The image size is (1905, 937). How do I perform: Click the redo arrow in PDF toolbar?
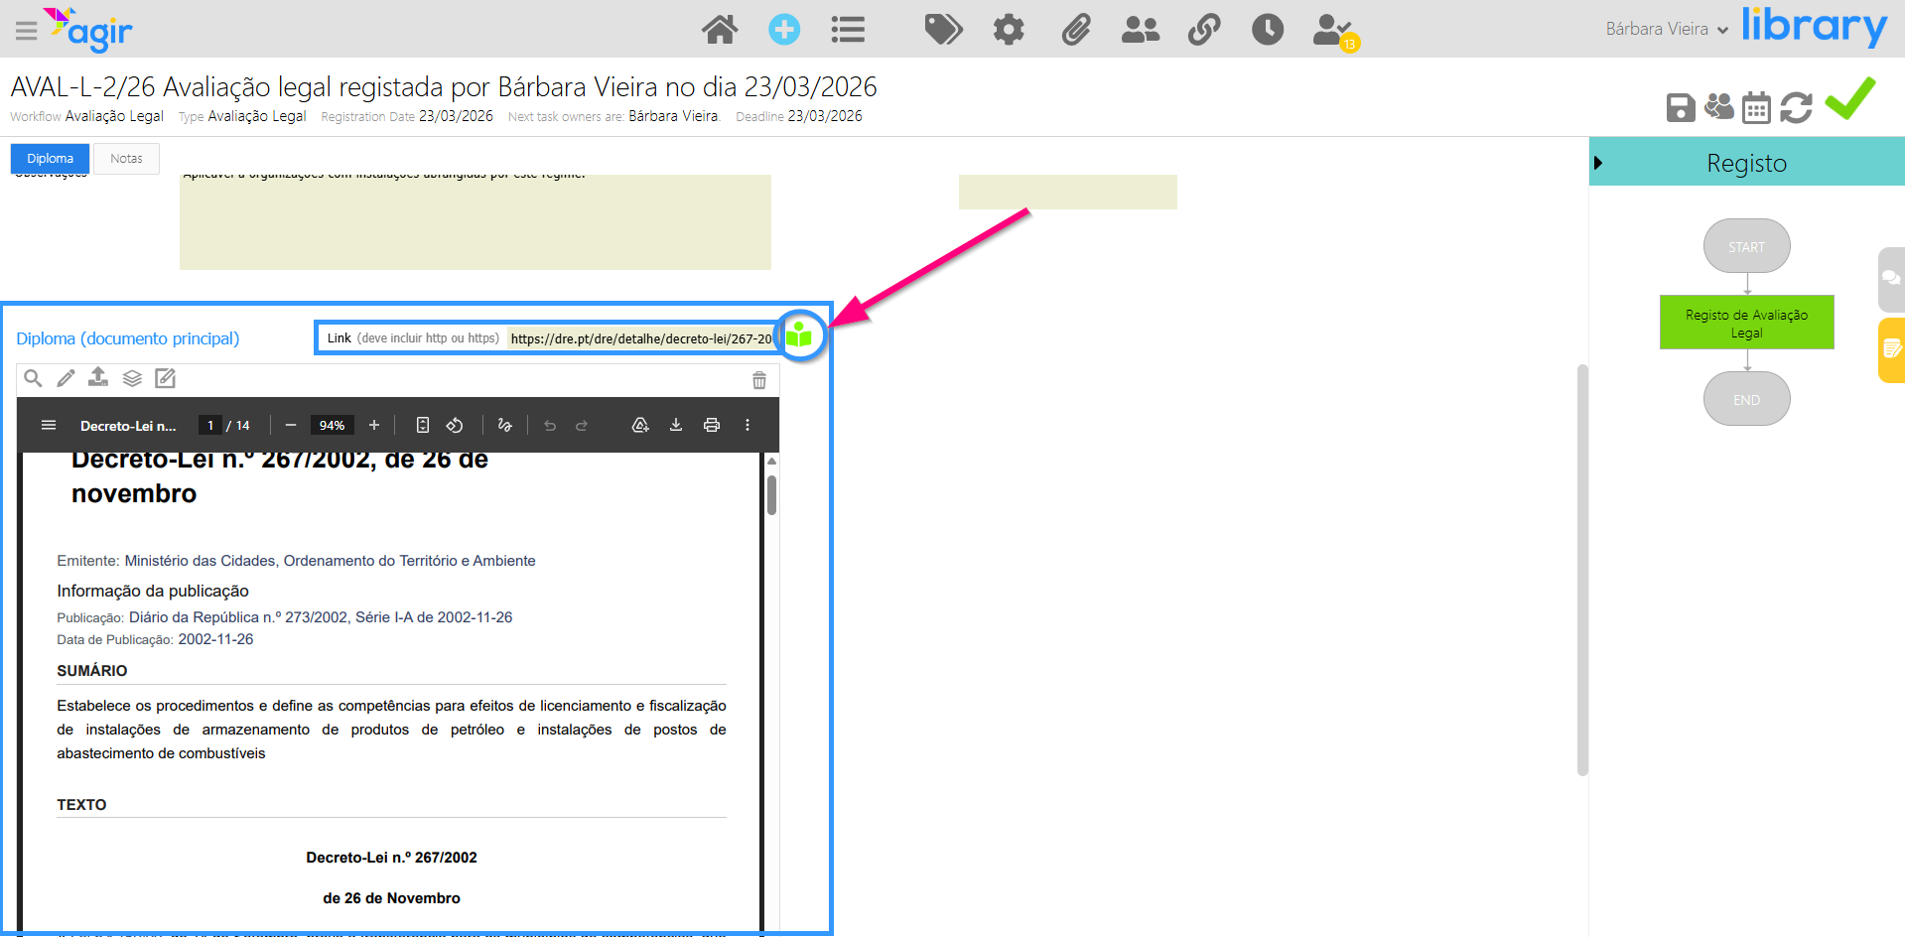click(x=582, y=425)
